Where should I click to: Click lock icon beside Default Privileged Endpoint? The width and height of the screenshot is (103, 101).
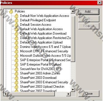tap(16, 20)
